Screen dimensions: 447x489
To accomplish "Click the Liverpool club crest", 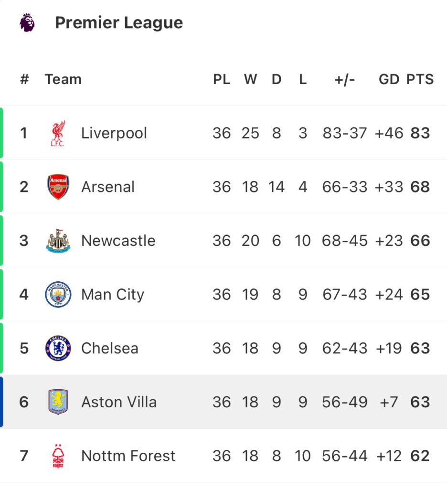I will point(58,133).
